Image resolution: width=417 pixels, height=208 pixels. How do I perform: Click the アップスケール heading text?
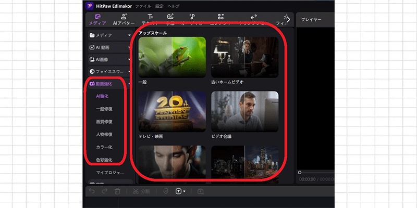click(x=153, y=33)
